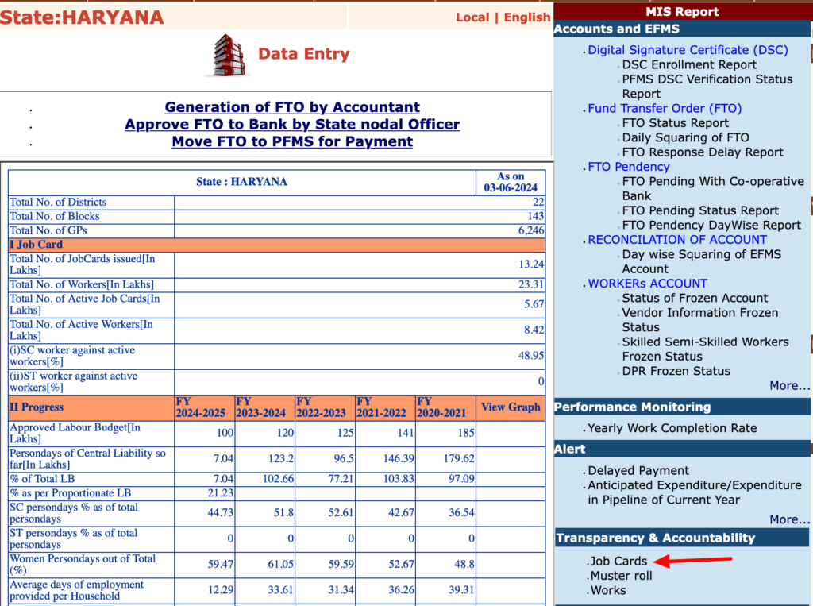Open the FTO Status Report
This screenshot has width=813, height=606.
tap(676, 122)
